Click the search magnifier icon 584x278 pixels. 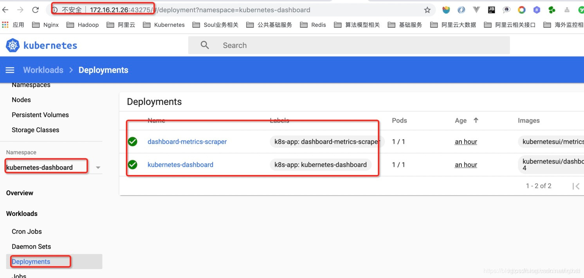(205, 45)
